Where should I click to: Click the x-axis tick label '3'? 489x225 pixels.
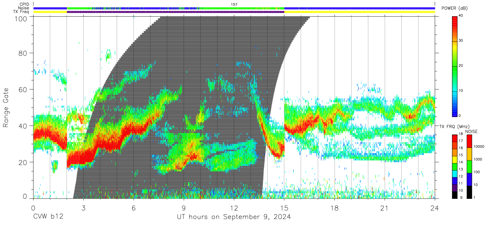[83, 208]
